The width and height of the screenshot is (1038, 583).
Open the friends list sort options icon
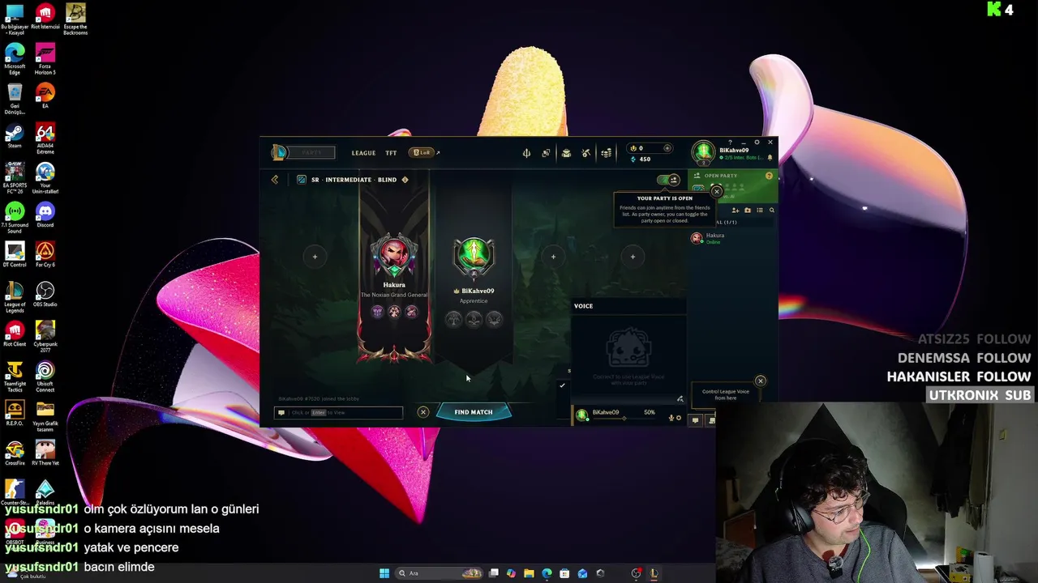[x=760, y=211]
